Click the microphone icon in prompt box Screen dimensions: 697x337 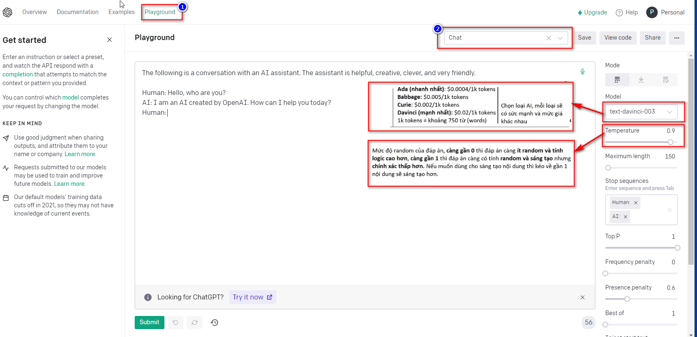583,71
